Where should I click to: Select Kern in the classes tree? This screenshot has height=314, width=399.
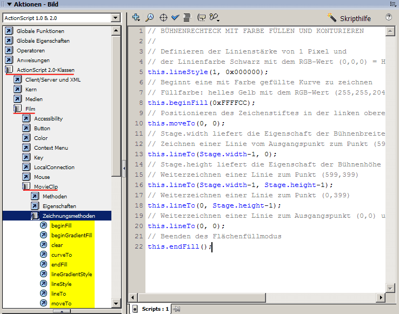pyautogui.click(x=31, y=89)
